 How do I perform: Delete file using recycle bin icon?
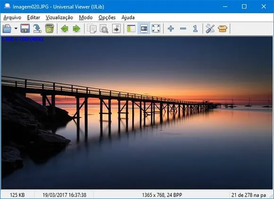pos(50,28)
